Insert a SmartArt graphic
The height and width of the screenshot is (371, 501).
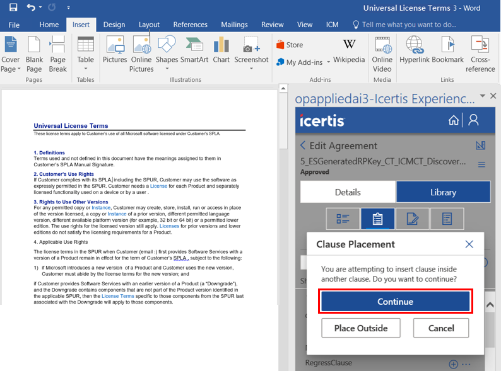194,50
